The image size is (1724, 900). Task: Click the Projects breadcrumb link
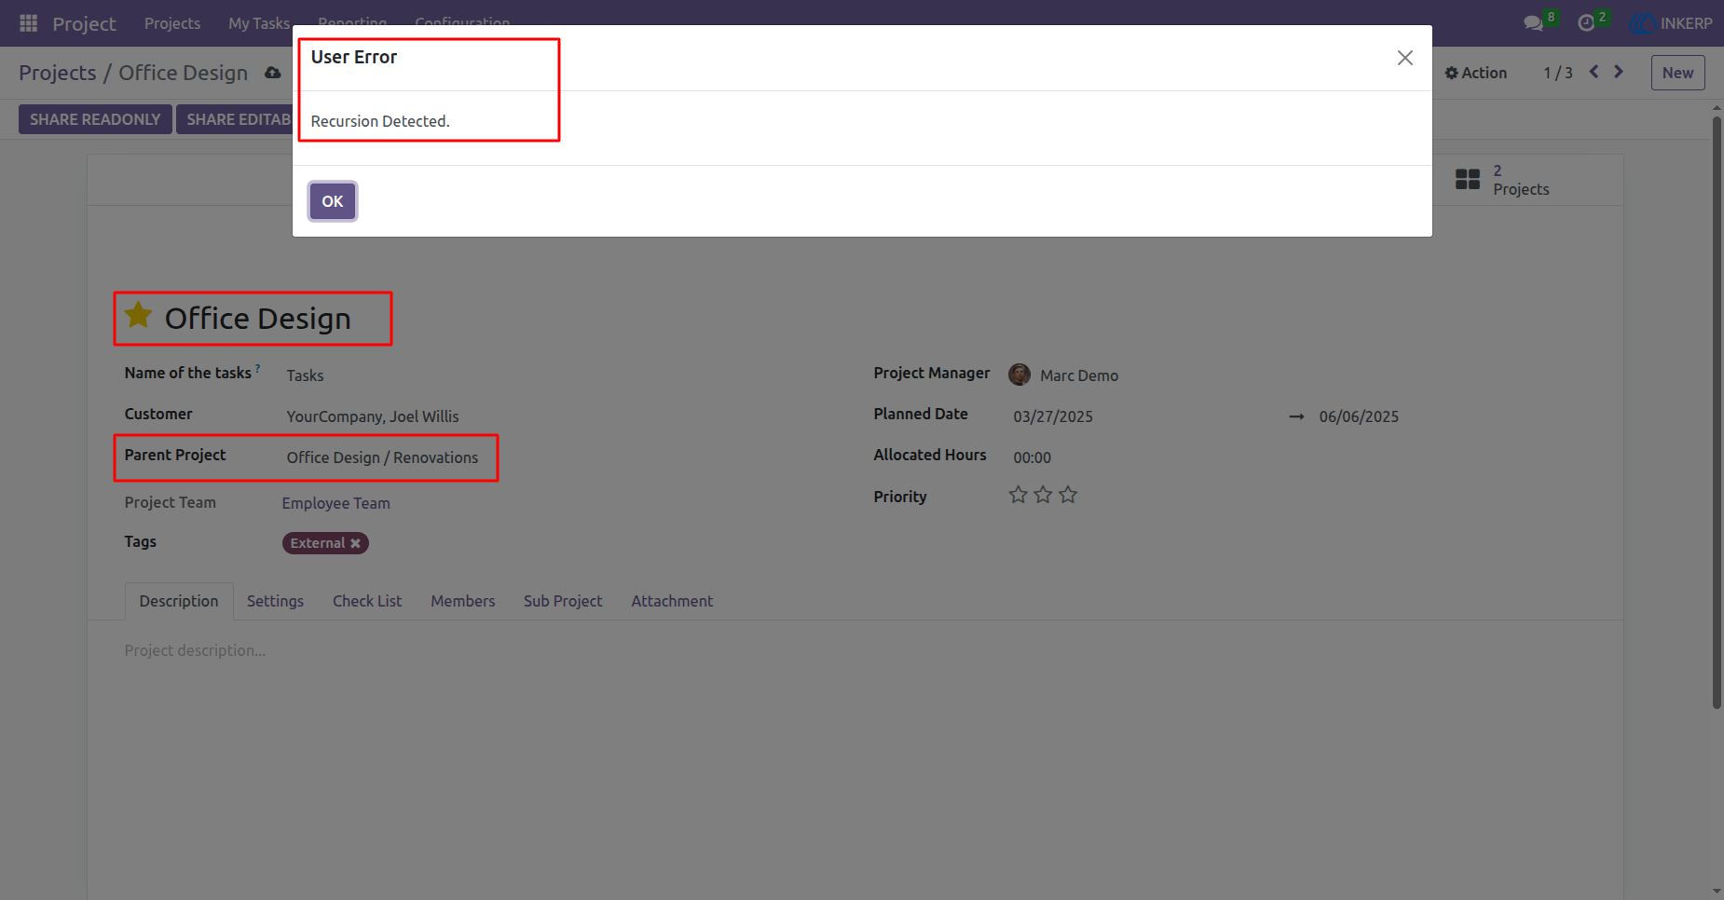tap(58, 73)
